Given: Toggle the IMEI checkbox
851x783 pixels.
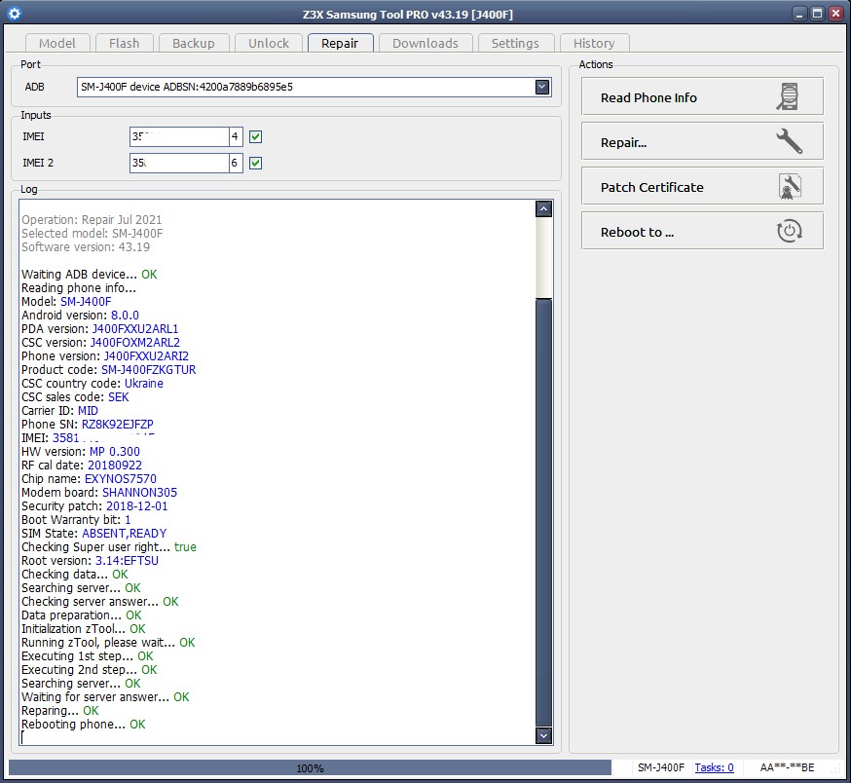Looking at the screenshot, I should 256,137.
